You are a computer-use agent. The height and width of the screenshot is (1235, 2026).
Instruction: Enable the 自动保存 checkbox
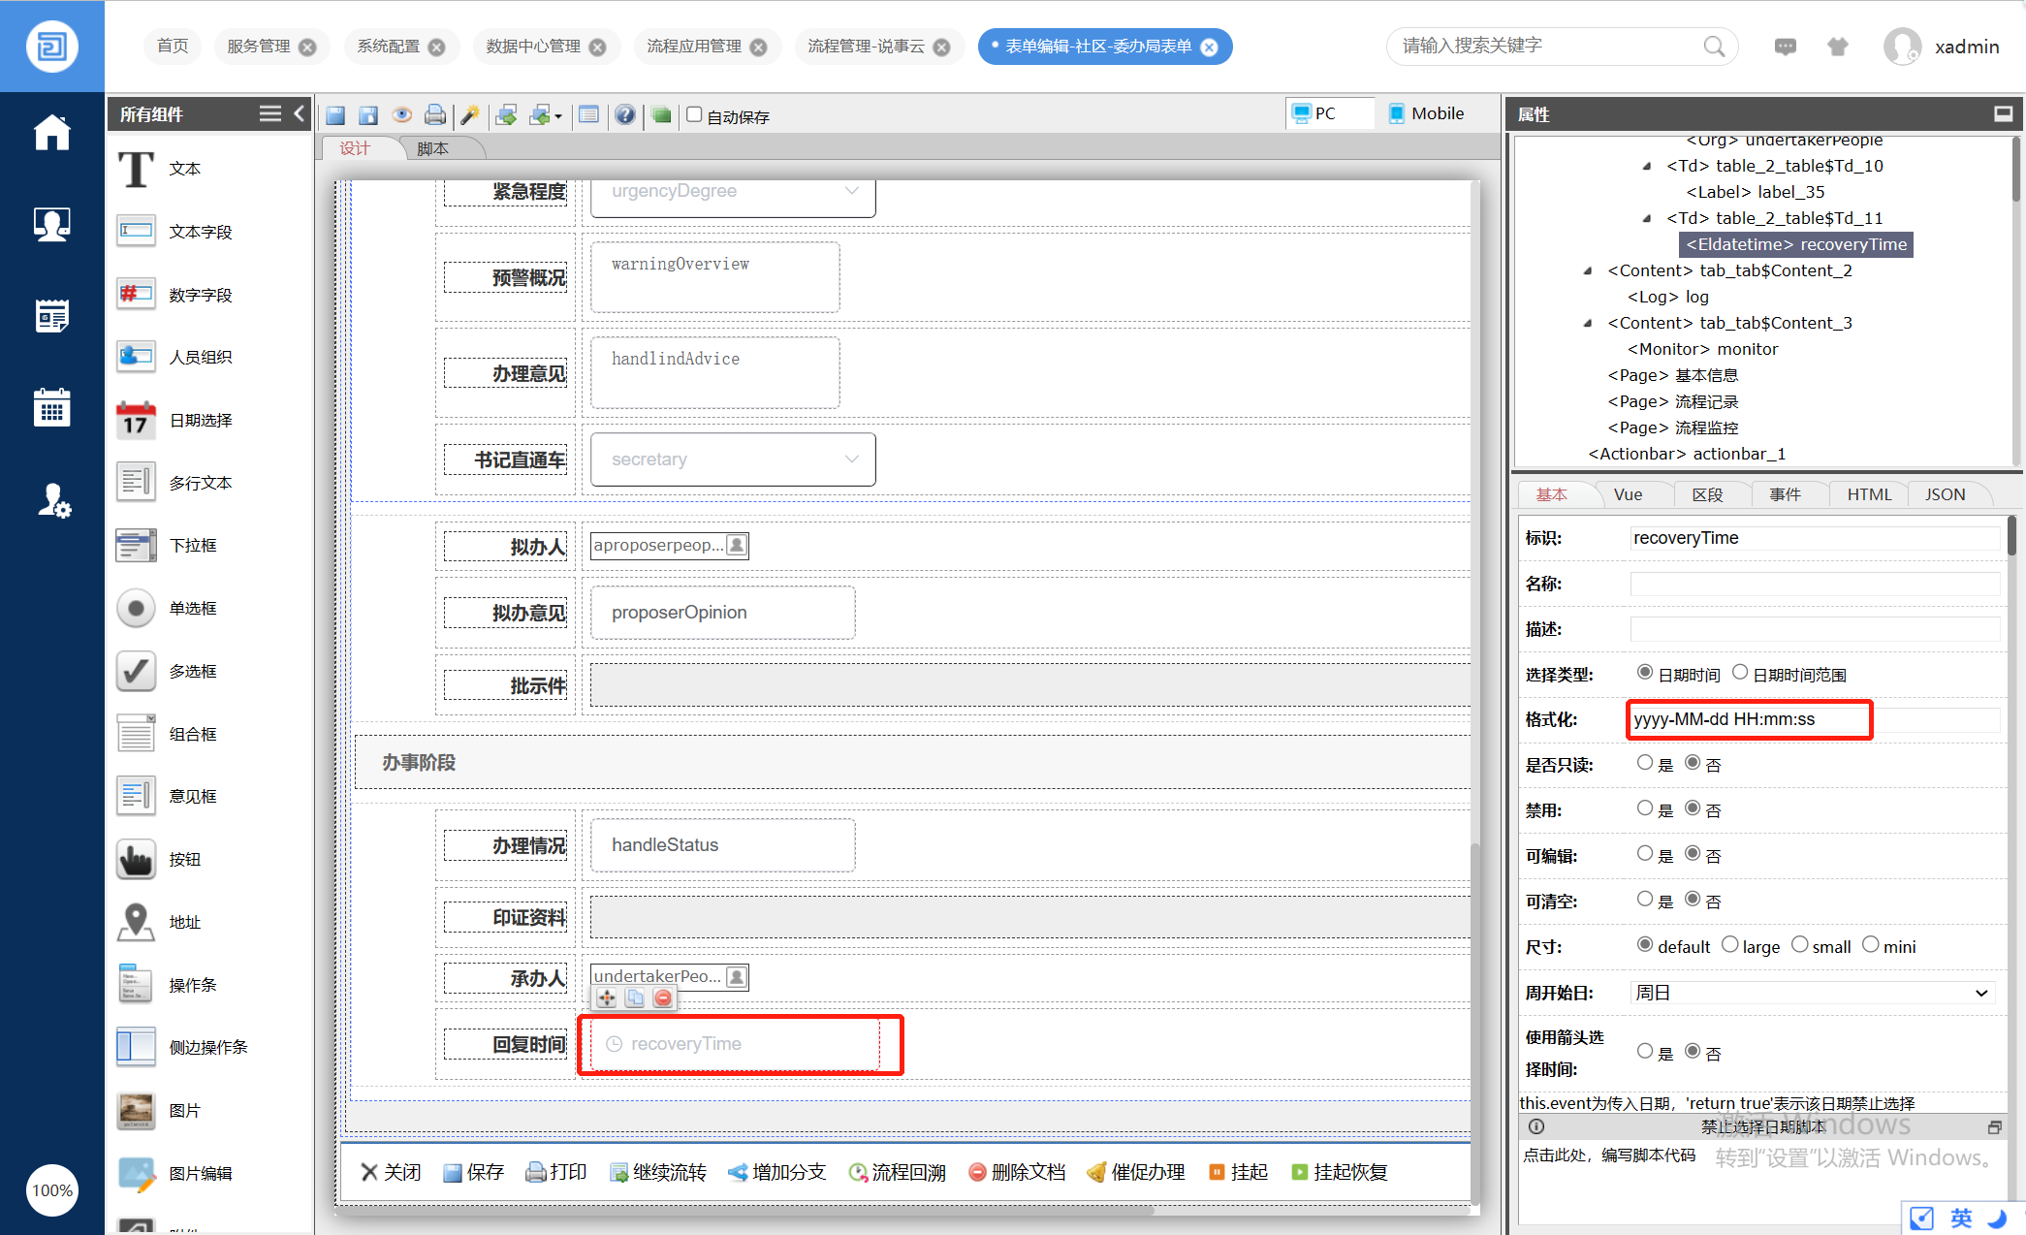point(694,114)
